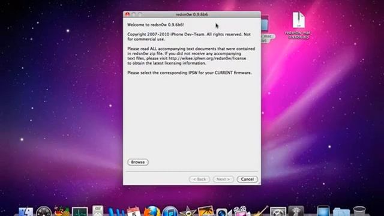Click the Browse button to select IPSW
This screenshot has width=384, height=216.
click(x=138, y=162)
